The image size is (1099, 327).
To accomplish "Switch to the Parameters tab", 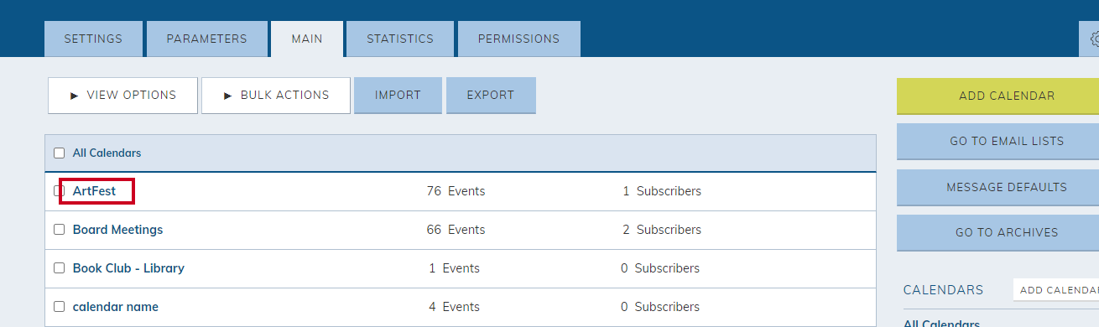I will pos(206,39).
